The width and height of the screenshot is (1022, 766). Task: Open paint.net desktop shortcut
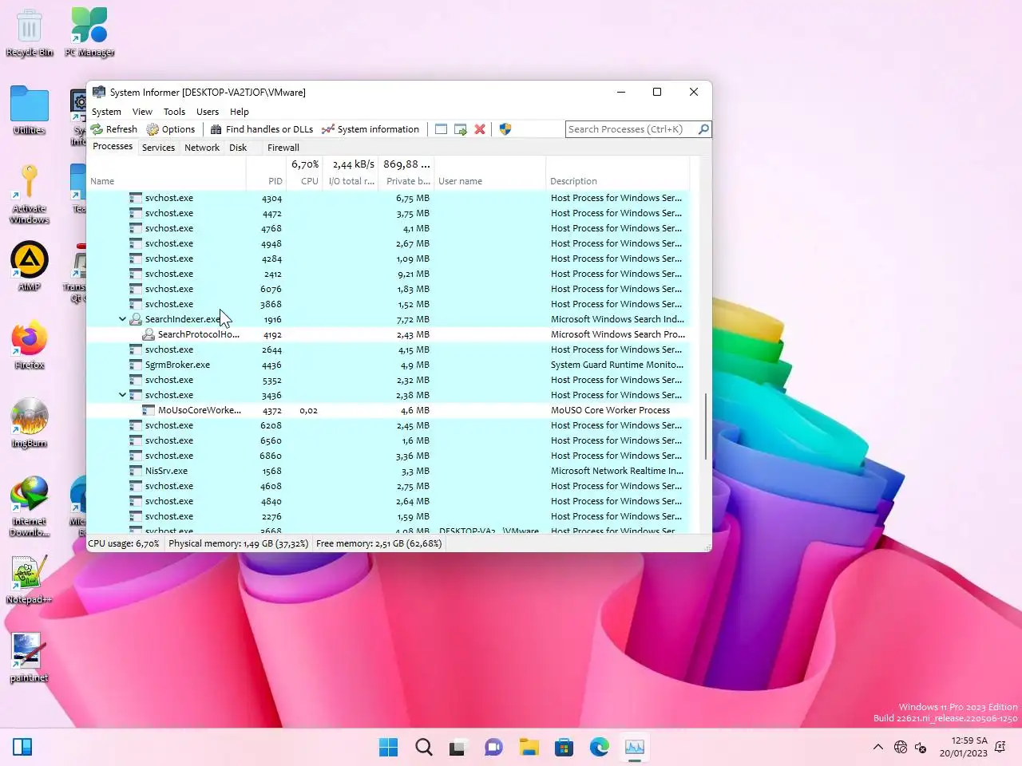click(30, 658)
